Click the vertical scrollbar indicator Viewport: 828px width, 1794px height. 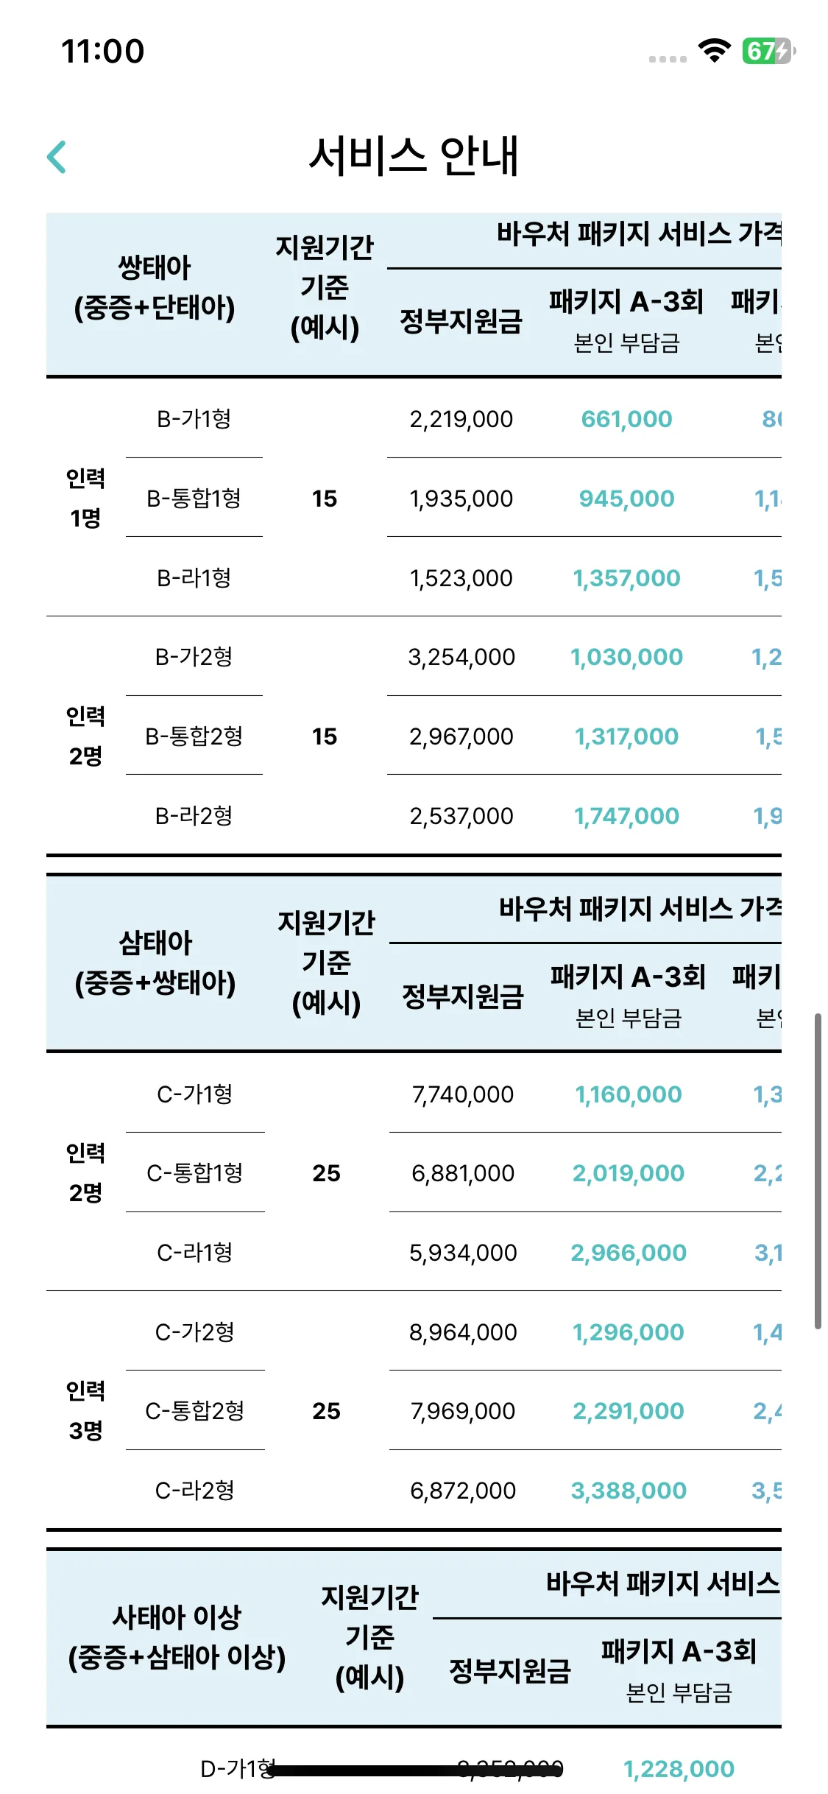818,1171
